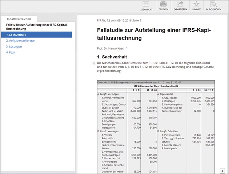Click author name Prof. Dr. Hanno Kirsch

point(111,48)
